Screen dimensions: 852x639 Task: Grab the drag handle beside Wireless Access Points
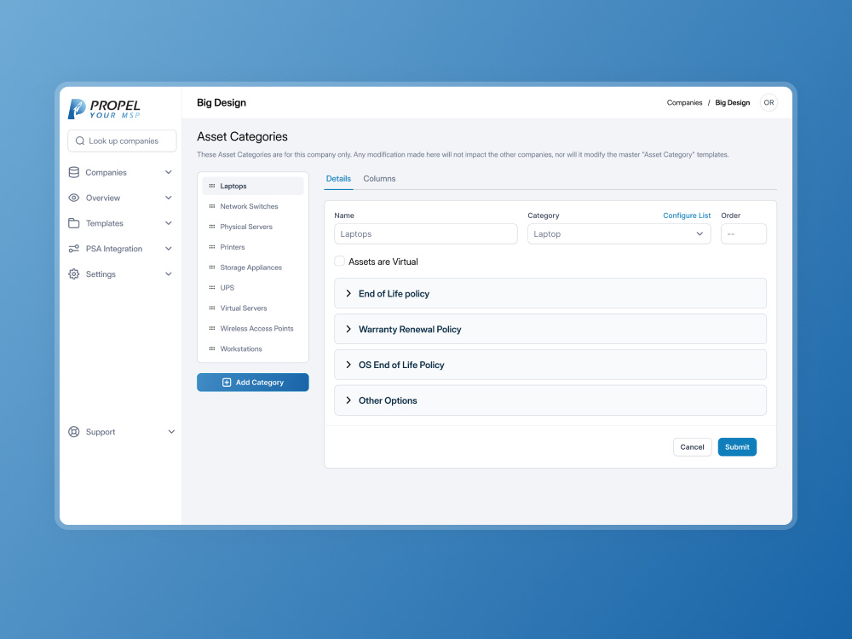click(x=212, y=328)
